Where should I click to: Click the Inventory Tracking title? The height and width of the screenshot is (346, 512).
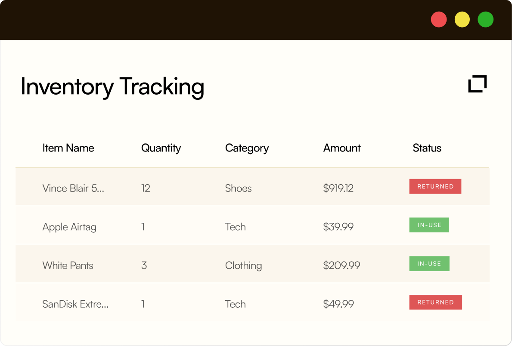pos(113,87)
